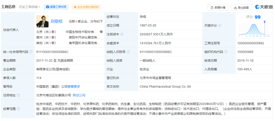Select 统一社会信用代码 value 91110000100005888C

coord(52,52)
